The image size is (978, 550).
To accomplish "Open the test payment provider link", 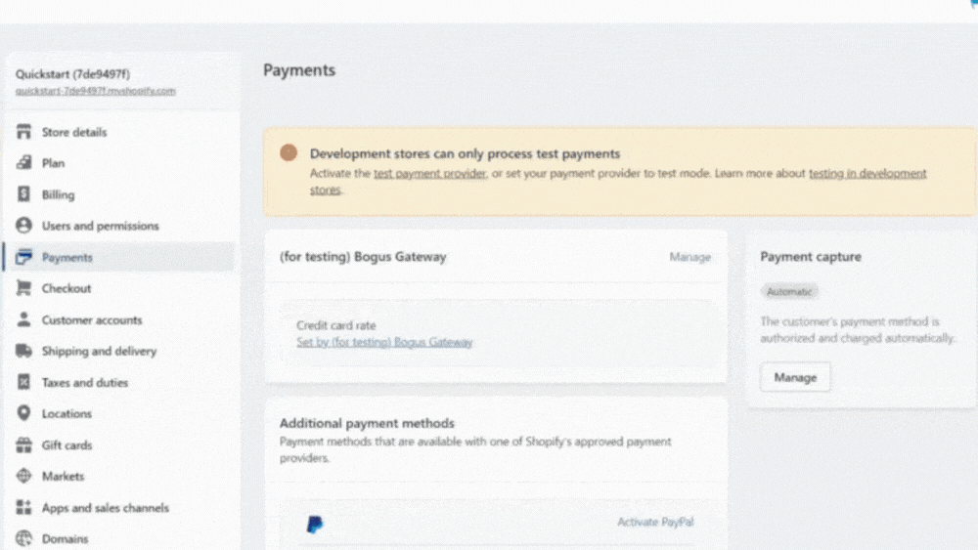I will click(x=429, y=173).
